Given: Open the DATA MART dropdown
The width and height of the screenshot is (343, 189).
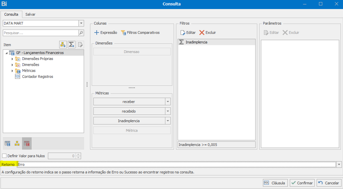Looking at the screenshot, I should (81, 23).
